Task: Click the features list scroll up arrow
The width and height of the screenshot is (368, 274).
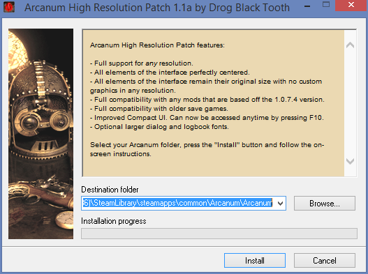Action: pyautogui.click(x=350, y=45)
